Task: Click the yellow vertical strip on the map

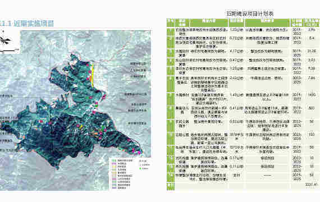Action: pyautogui.click(x=93, y=76)
